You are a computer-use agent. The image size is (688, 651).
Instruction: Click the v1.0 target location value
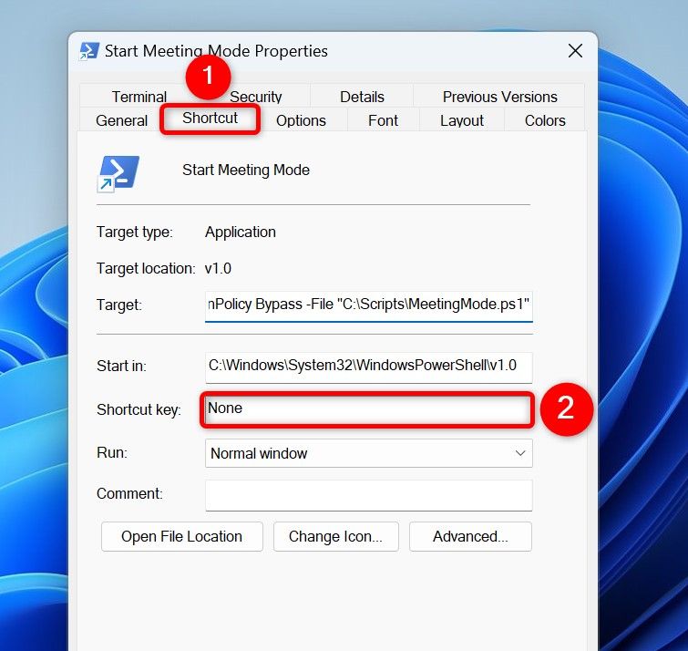218,268
